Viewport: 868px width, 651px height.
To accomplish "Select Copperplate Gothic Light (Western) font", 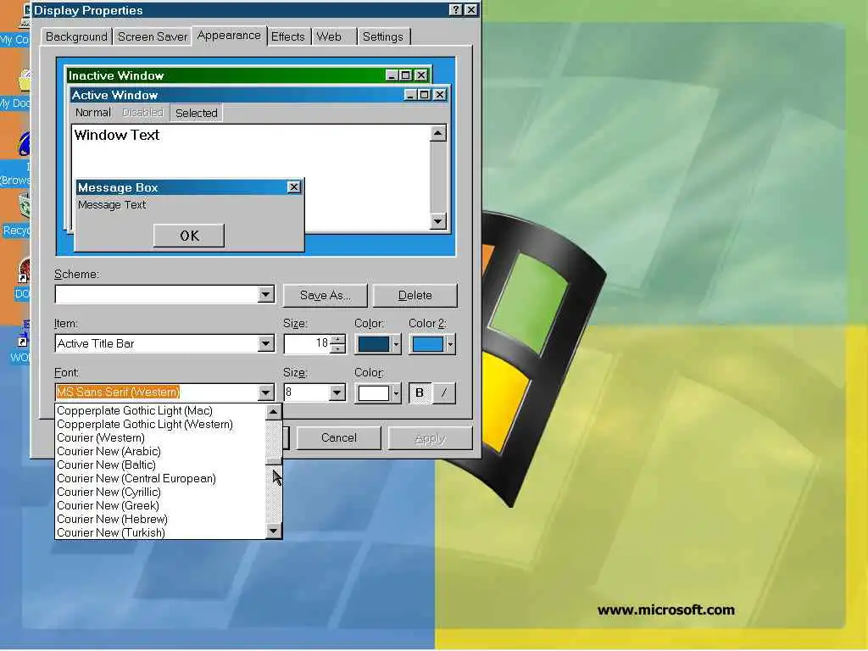I will (x=160, y=424).
